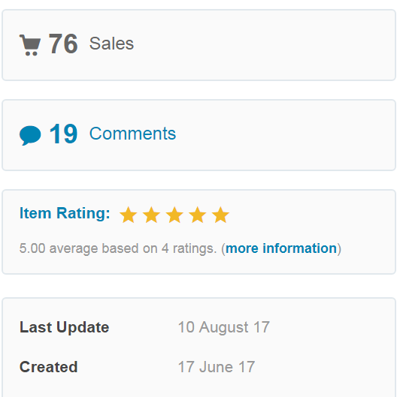Open the Comments link
The image size is (397, 397).
click(x=132, y=134)
